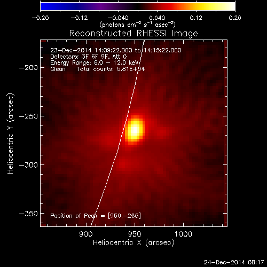Click the -200 tick label on the Y axis

tap(28, 68)
